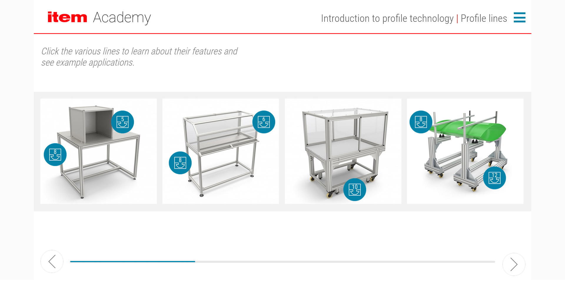Open the table with cube thumbnail
The width and height of the screenshot is (565, 281).
[x=98, y=151]
